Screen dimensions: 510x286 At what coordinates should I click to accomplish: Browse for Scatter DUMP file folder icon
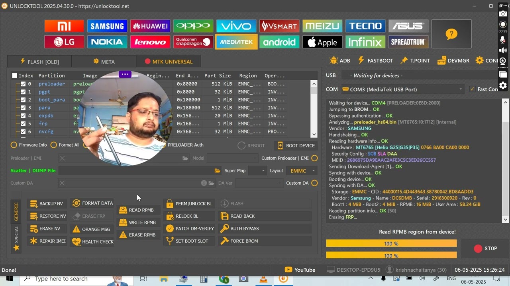(x=218, y=171)
